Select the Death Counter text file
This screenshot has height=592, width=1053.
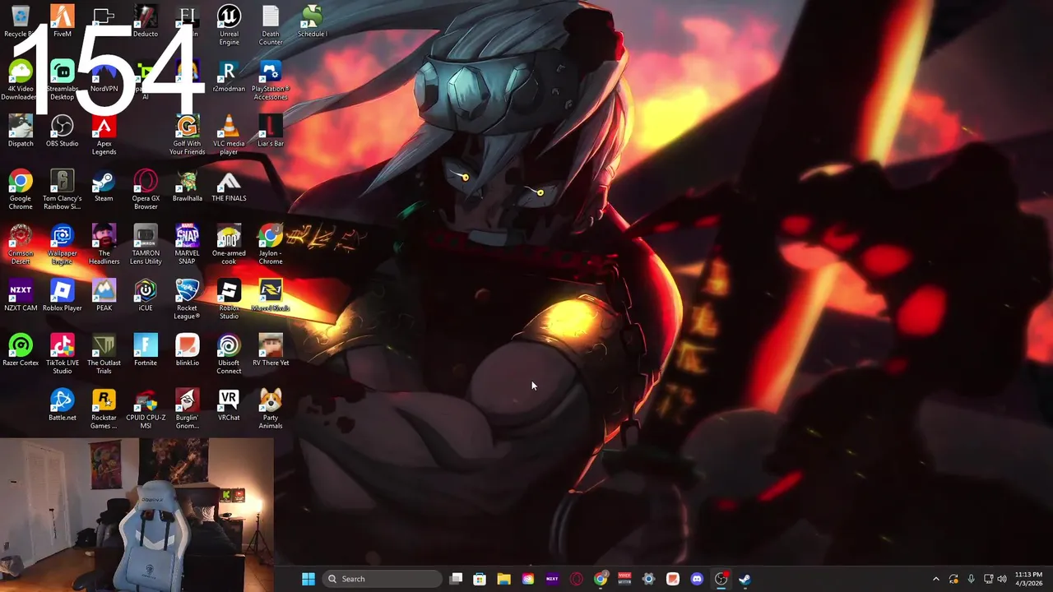pyautogui.click(x=271, y=25)
